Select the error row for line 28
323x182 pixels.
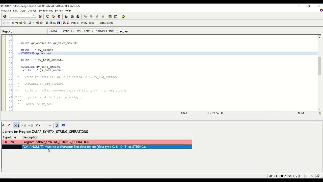97,142
